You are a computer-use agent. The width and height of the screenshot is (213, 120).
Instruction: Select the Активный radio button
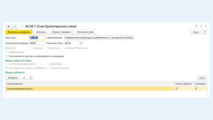(31, 48)
